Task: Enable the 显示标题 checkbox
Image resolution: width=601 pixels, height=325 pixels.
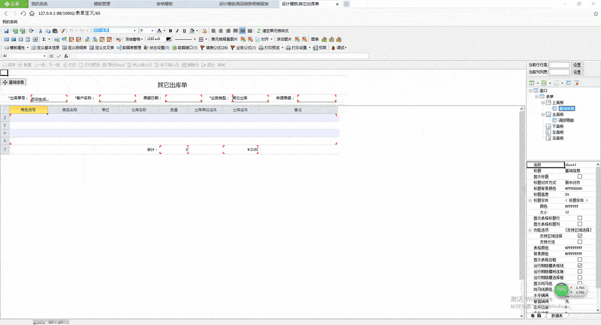Action: click(580, 176)
